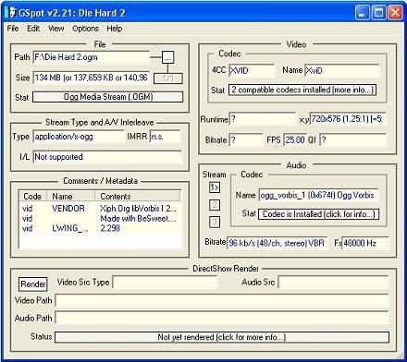This screenshot has width=407, height=362.
Task: Open the Help menu
Action: tap(115, 29)
